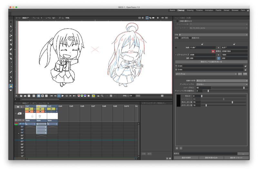The height and width of the screenshot is (171, 258).
Task: Open the フィールドガイド dropdown
Action: point(219,28)
